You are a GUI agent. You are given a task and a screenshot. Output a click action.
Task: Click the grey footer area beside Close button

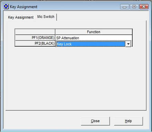click(x=42, y=121)
